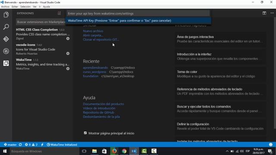
Task: Send feedback via smiley icon
Action: (271, 145)
